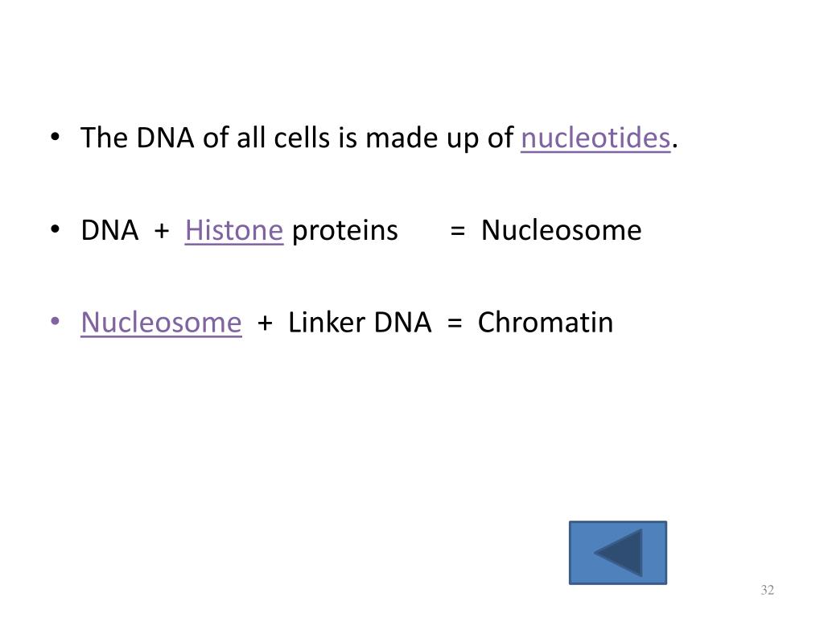824x618 pixels.
Task: Click the text Linker DNA
Action: [360, 322]
